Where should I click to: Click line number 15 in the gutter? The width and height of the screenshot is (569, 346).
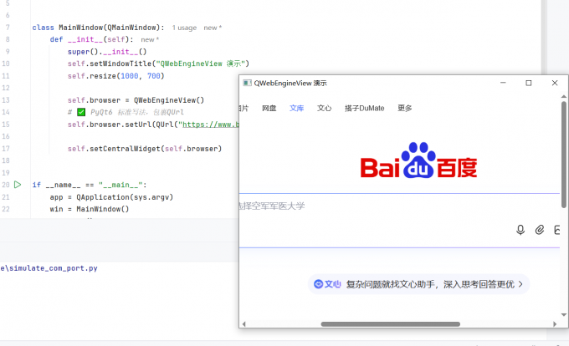pyautogui.click(x=6, y=125)
